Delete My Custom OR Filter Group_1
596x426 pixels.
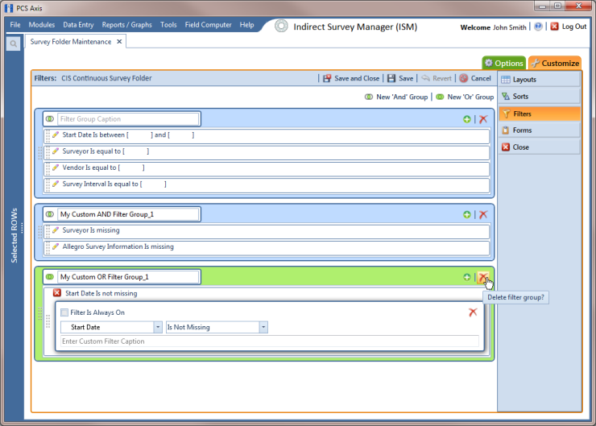point(482,277)
